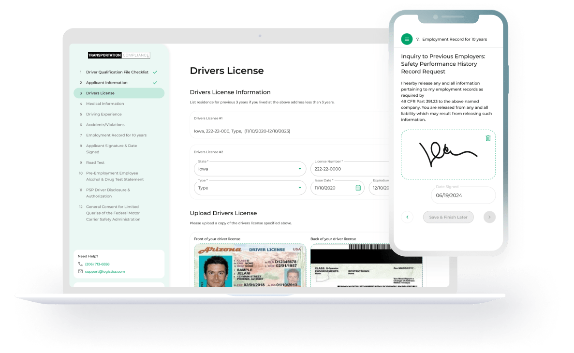Click the support@logistics.com email link
574x353 pixels.
click(x=105, y=272)
